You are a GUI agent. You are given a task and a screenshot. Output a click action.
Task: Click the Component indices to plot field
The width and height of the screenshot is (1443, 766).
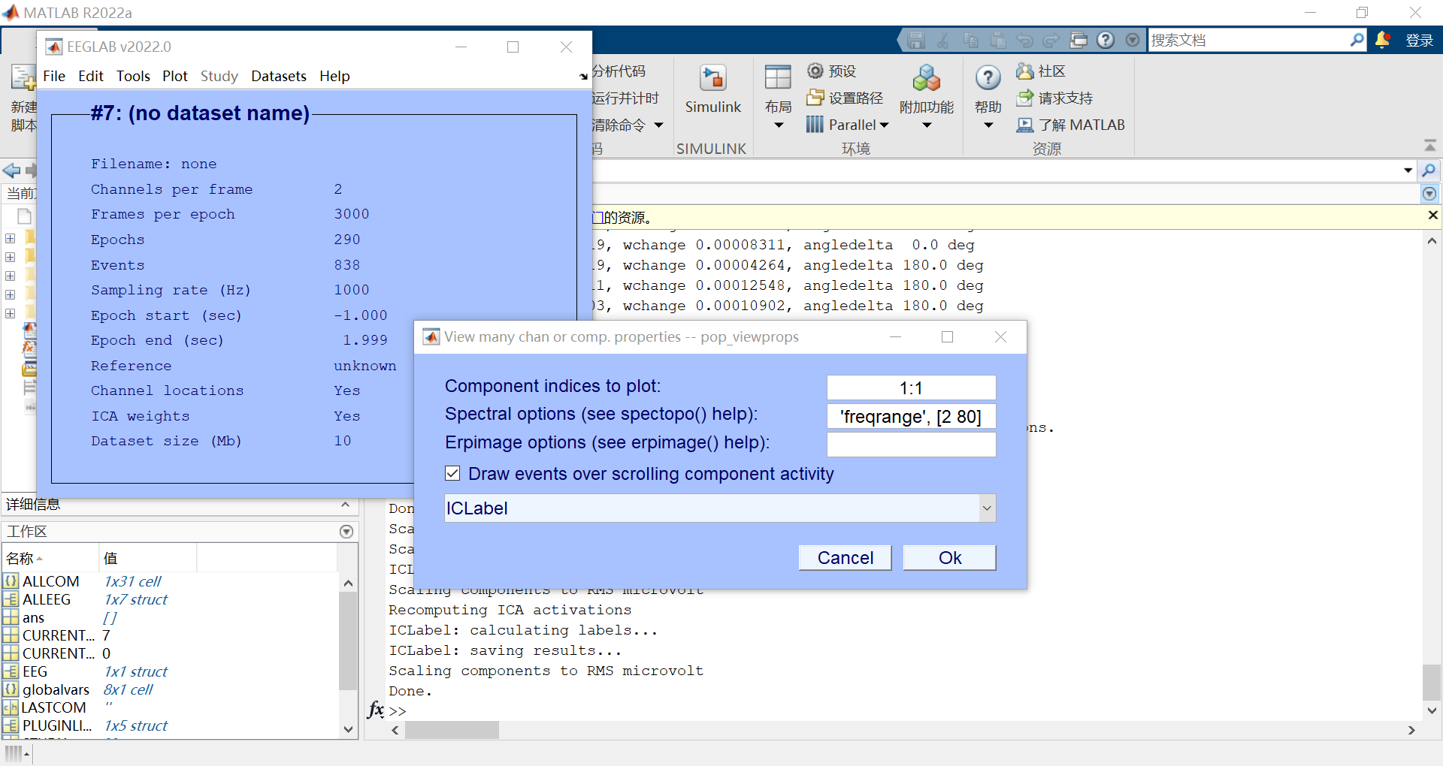911,388
